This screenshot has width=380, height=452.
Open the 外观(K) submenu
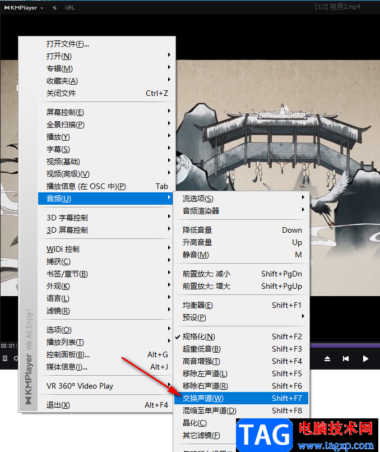tap(106, 286)
